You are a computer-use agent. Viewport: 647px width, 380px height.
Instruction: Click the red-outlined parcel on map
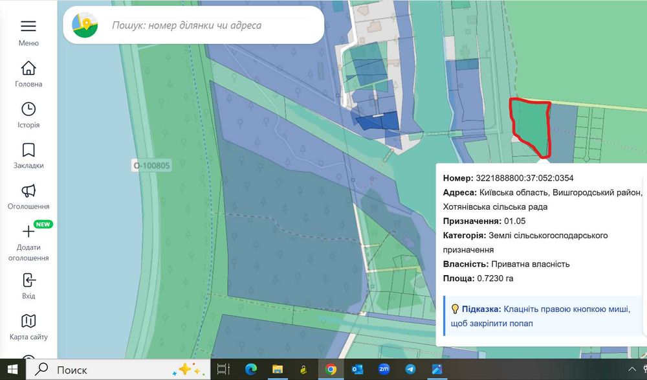point(531,126)
